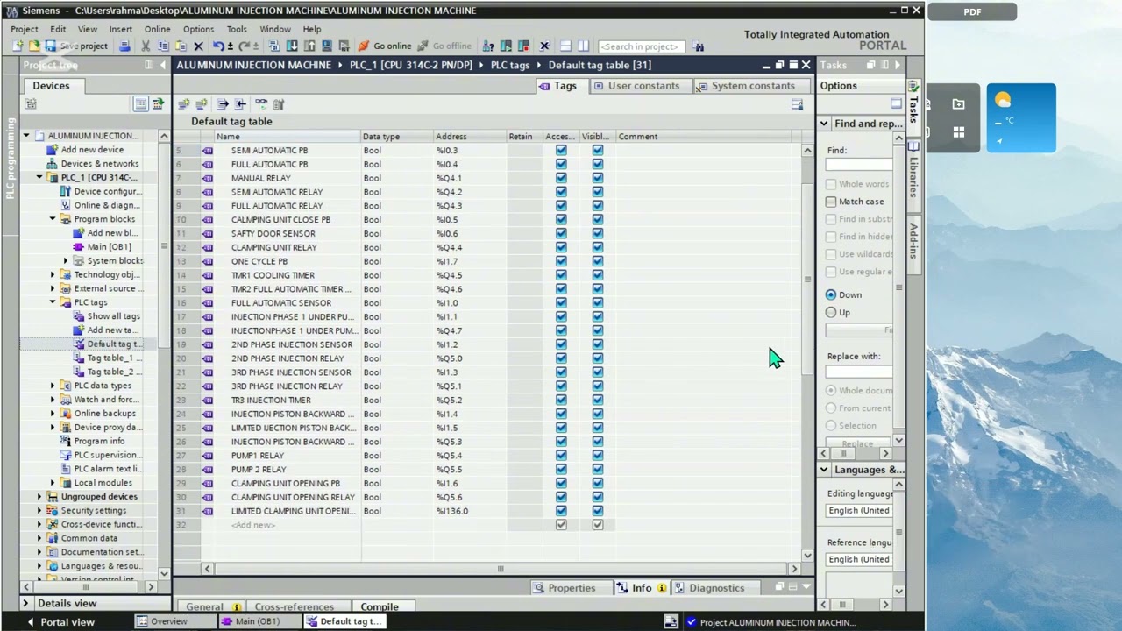1122x631 pixels.
Task: Click the Cut scissors icon
Action: [x=146, y=46]
